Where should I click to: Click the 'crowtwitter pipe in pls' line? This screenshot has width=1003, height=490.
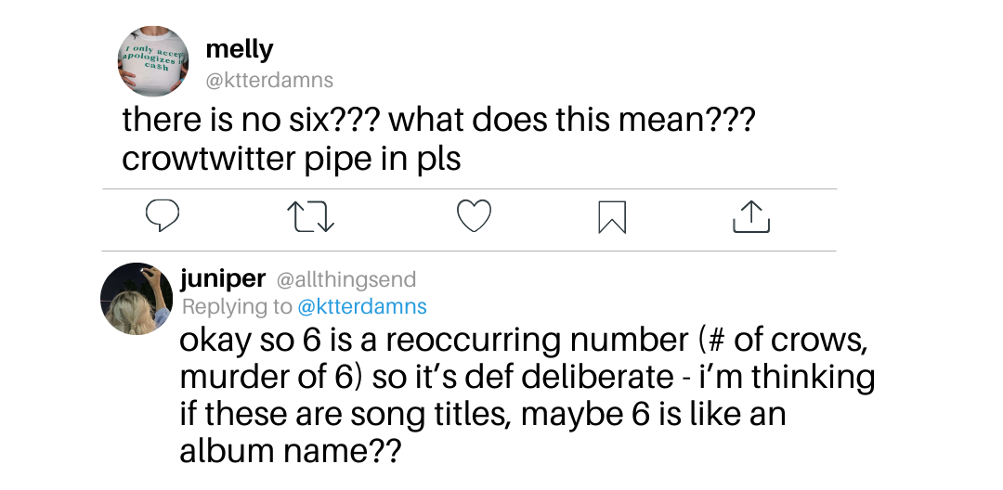pyautogui.click(x=291, y=159)
